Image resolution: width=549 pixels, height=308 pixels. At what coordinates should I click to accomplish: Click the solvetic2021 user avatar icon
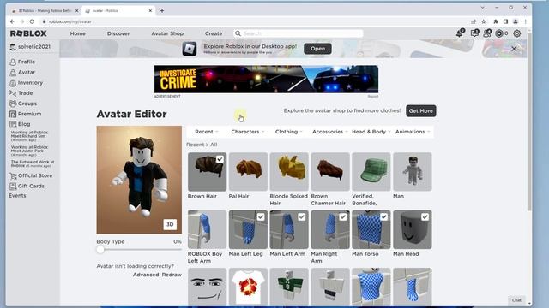pyautogui.click(x=13, y=47)
